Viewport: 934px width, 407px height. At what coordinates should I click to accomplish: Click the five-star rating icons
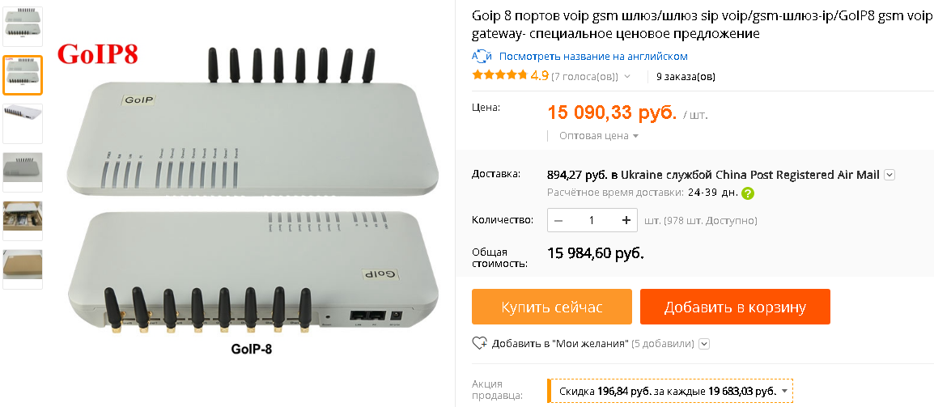(499, 76)
